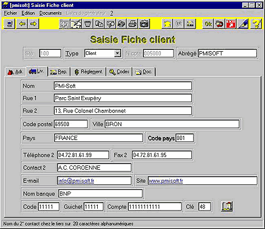Open the info@pmisoft.fr email link

tap(76, 181)
